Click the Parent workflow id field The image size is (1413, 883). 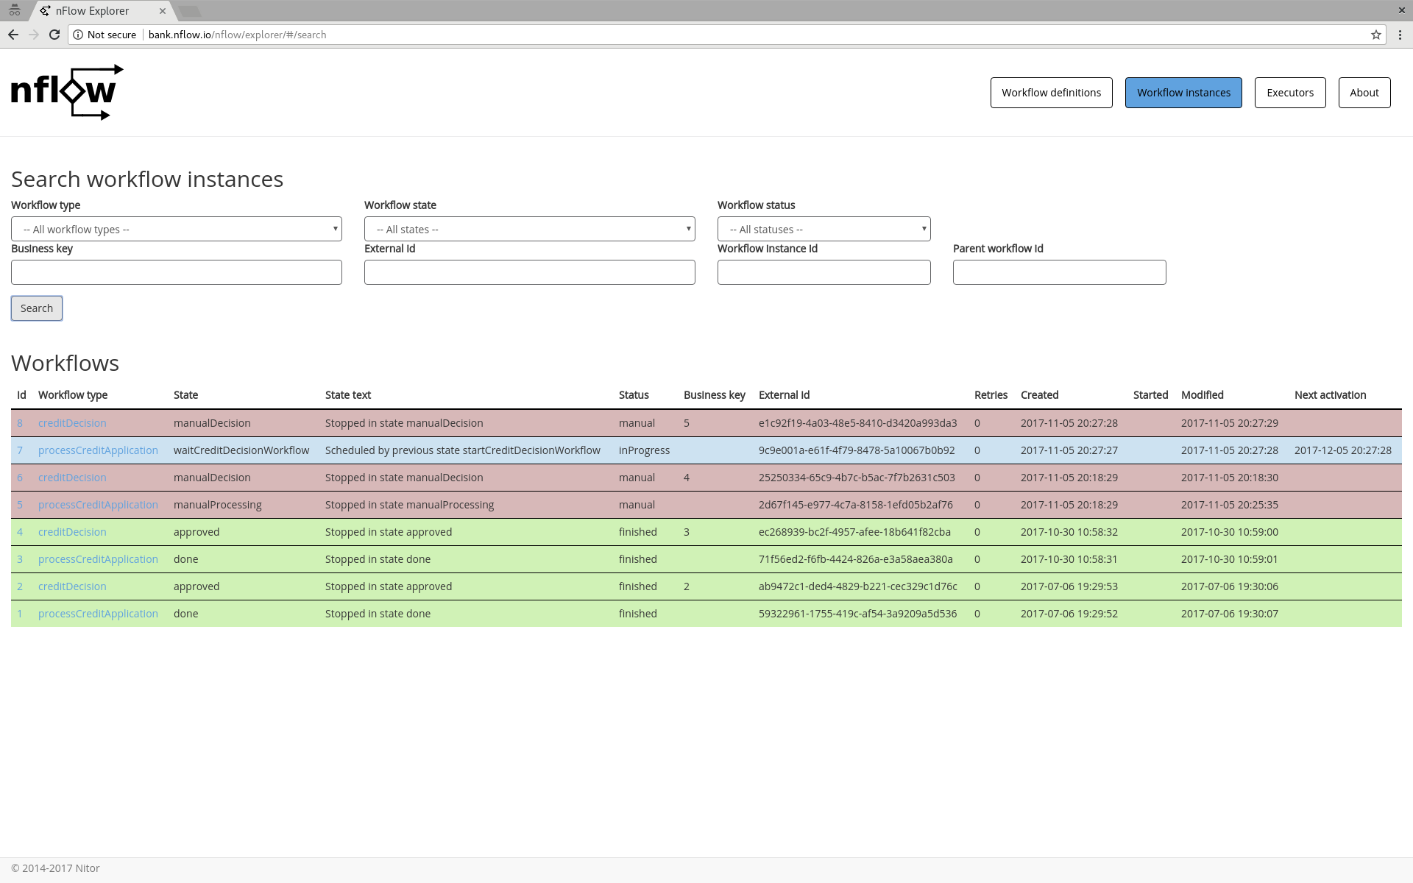(1059, 272)
